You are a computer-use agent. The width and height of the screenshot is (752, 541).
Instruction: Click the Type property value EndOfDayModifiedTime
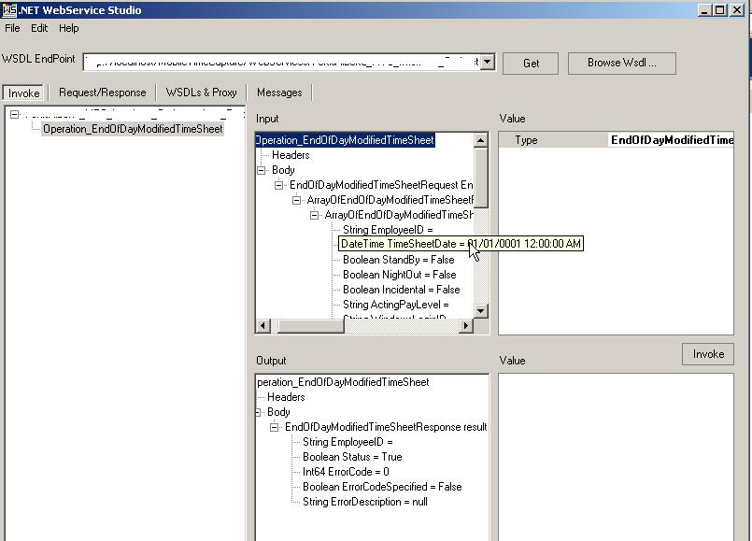[672, 140]
